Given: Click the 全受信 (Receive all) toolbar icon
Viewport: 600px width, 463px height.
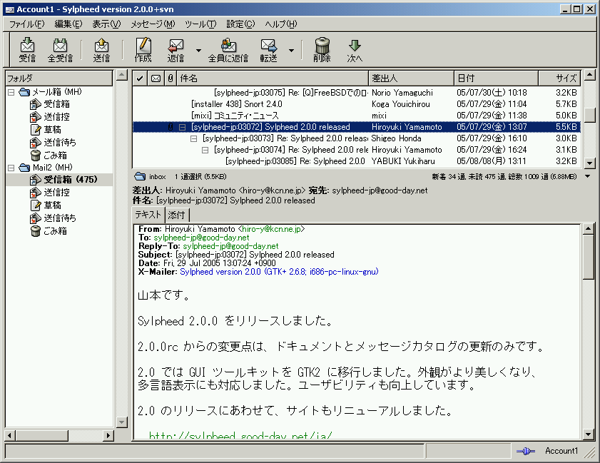Looking at the screenshot, I should [60, 50].
